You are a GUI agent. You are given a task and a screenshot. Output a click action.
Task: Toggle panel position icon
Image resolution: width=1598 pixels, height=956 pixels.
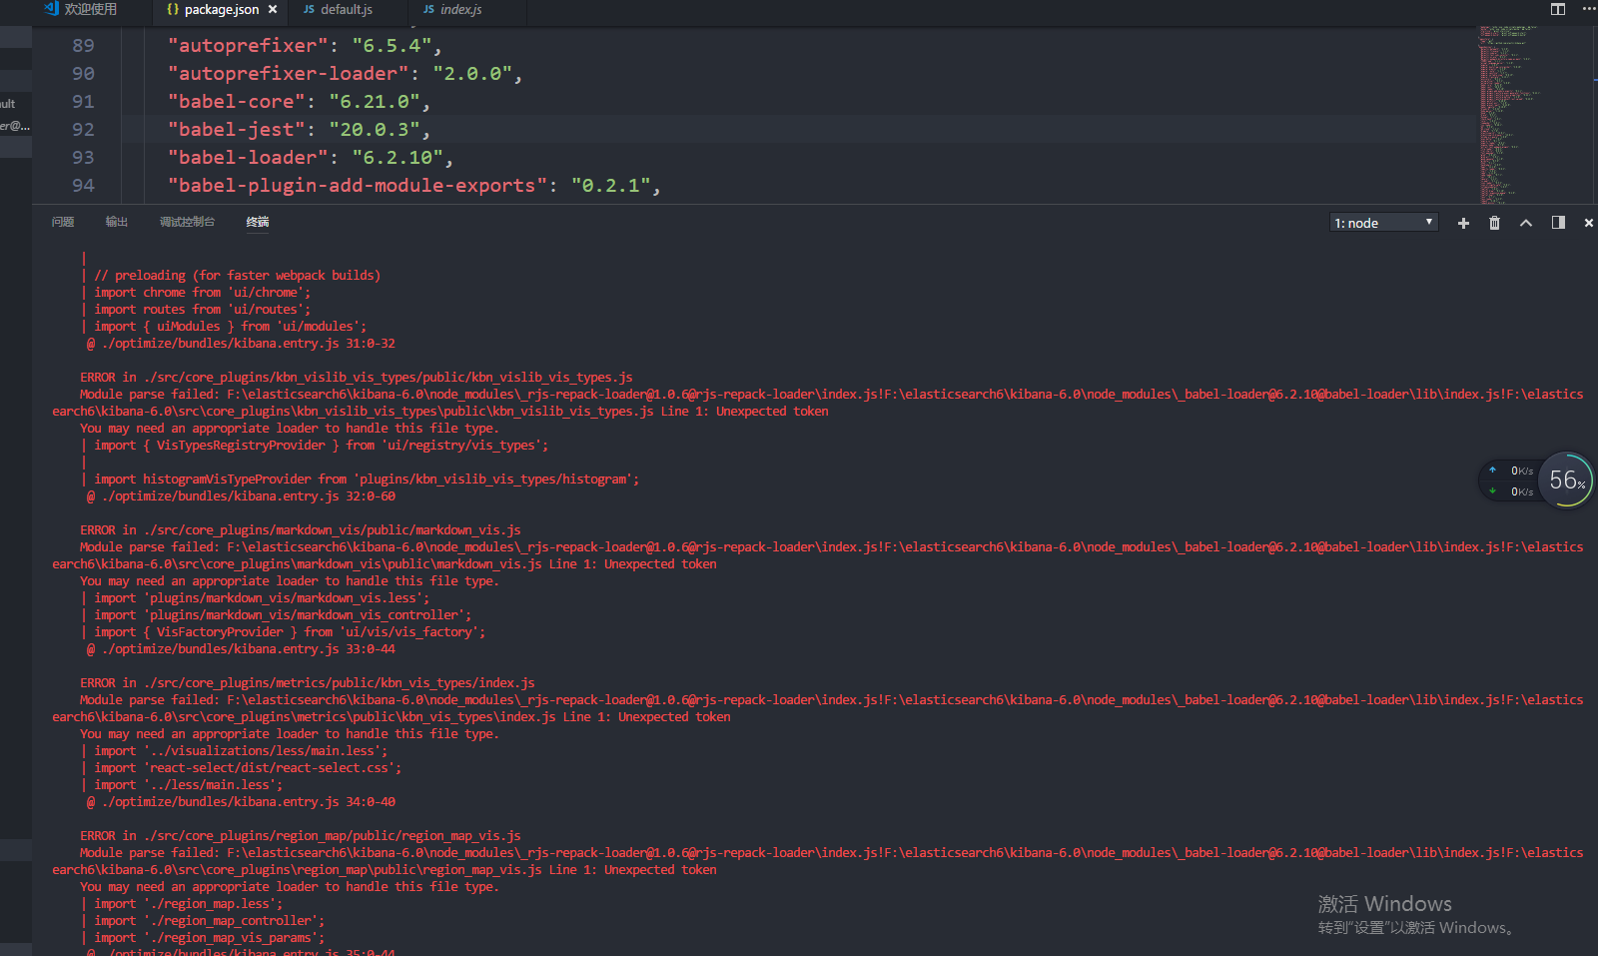point(1558,223)
